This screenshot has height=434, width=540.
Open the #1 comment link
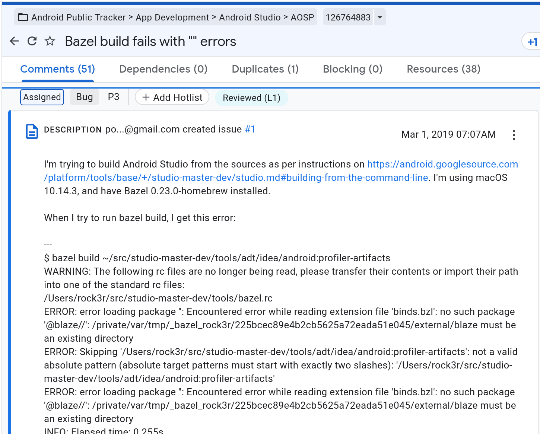pyautogui.click(x=250, y=129)
